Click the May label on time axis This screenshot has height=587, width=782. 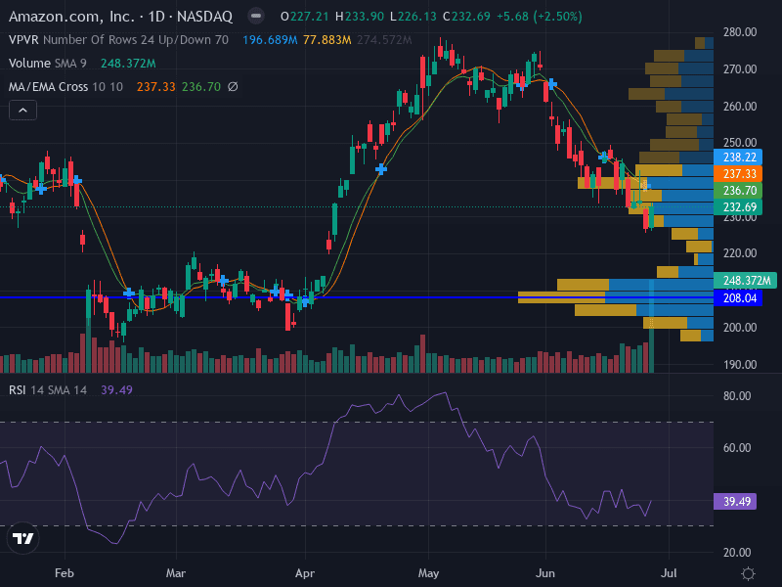428,573
